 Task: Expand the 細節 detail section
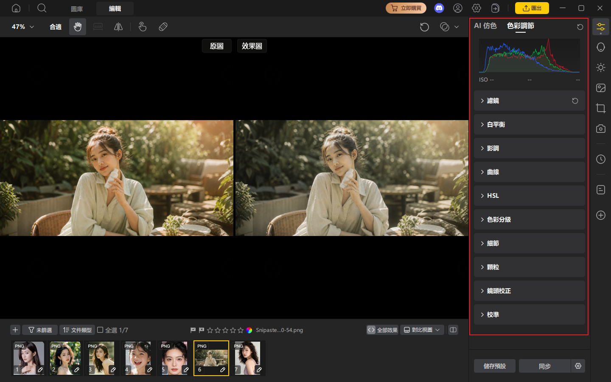pyautogui.click(x=530, y=244)
